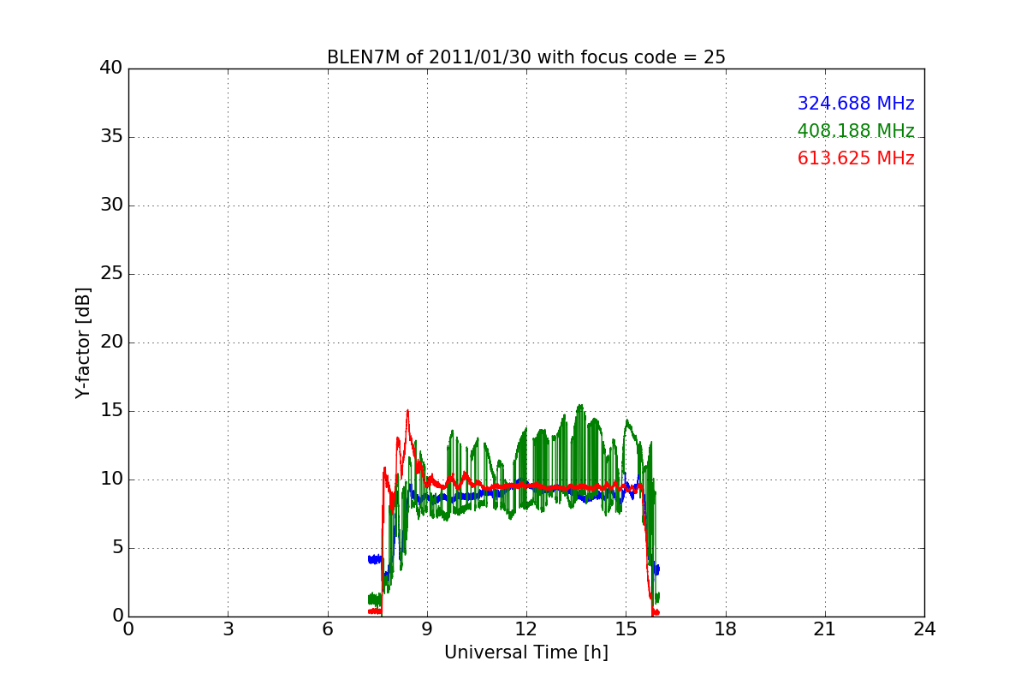The width and height of the screenshot is (1027, 685).
Task: Click the x-axis tick label 9
Action: pos(427,629)
